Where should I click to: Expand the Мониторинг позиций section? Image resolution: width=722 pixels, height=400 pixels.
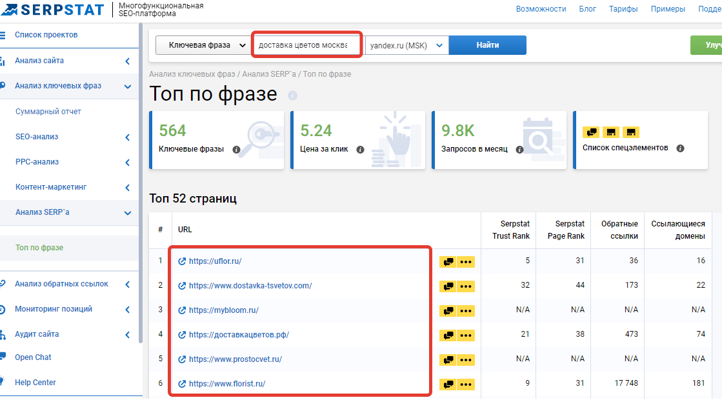coord(128,310)
